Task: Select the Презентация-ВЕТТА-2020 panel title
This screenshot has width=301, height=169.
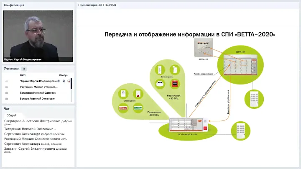Action: [97, 5]
